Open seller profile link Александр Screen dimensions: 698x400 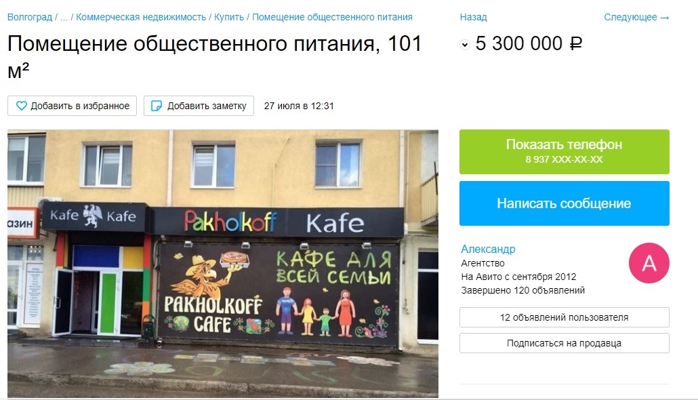[488, 249]
